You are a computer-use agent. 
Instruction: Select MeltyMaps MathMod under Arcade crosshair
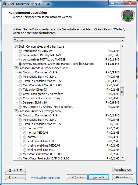coord(20,86)
